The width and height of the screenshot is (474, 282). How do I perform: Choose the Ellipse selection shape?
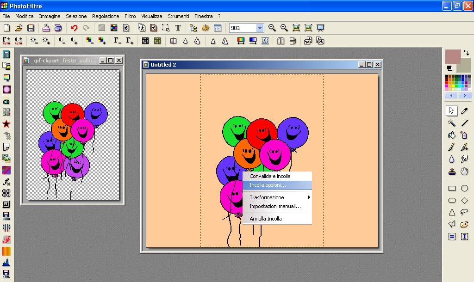(x=464, y=188)
